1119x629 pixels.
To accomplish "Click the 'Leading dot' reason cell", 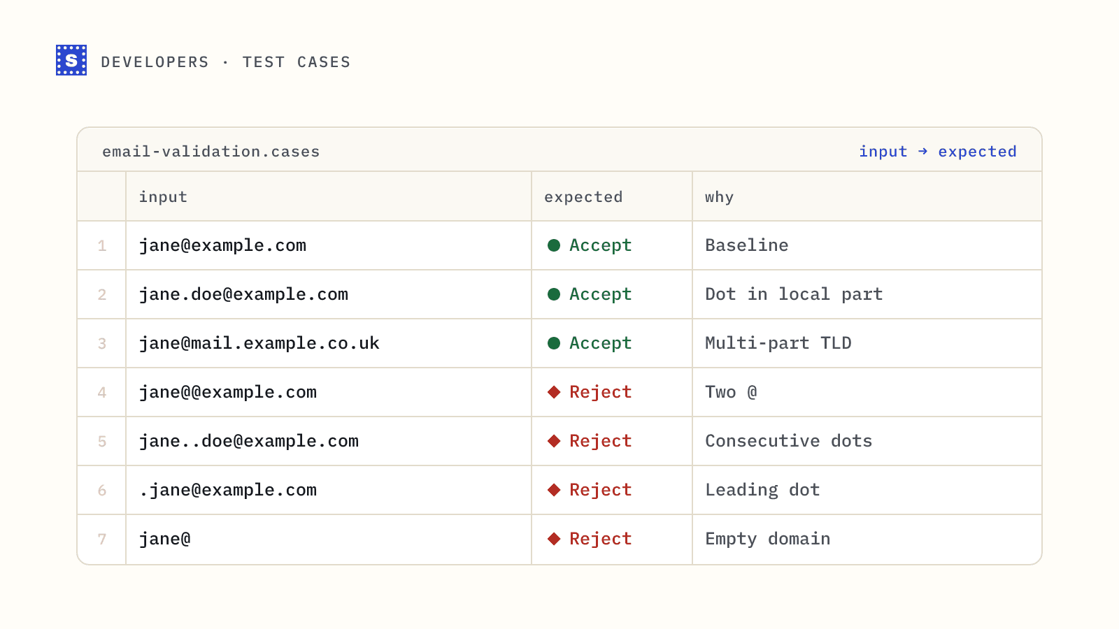I will [x=867, y=490].
